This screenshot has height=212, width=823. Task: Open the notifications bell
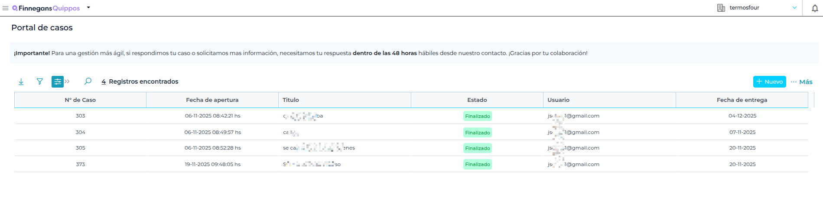[815, 8]
